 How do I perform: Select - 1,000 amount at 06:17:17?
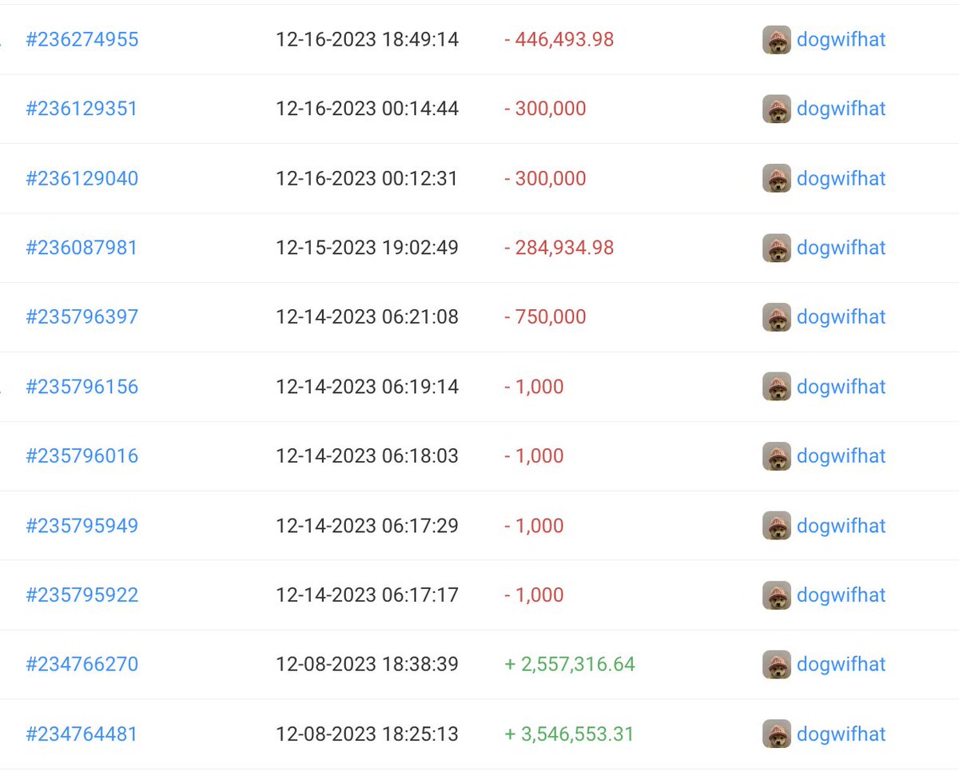534,595
